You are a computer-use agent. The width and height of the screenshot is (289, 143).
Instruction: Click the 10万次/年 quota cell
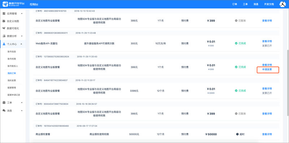pos(160,43)
